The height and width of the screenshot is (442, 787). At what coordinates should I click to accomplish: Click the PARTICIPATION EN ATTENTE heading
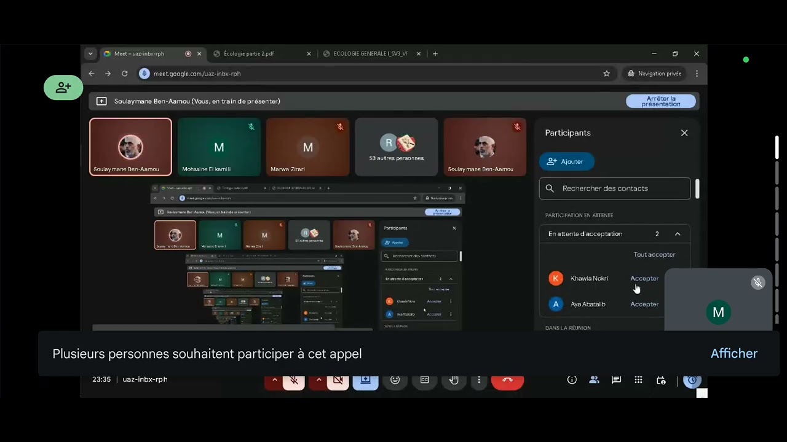[579, 215]
